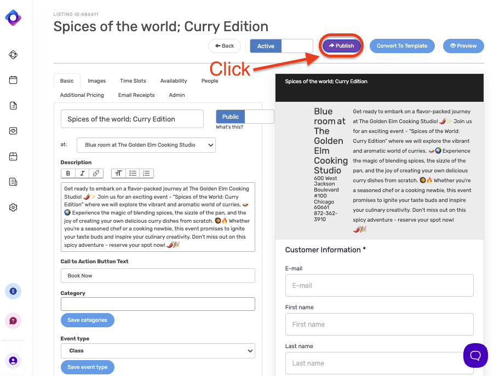
Task: Open the Event type dropdown showing Class
Action: click(x=158, y=351)
